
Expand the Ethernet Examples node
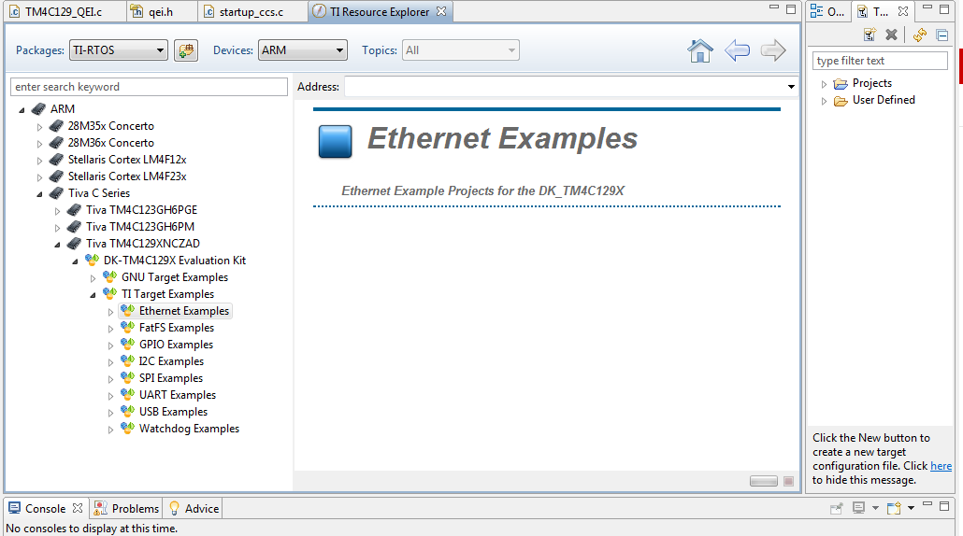pos(110,312)
